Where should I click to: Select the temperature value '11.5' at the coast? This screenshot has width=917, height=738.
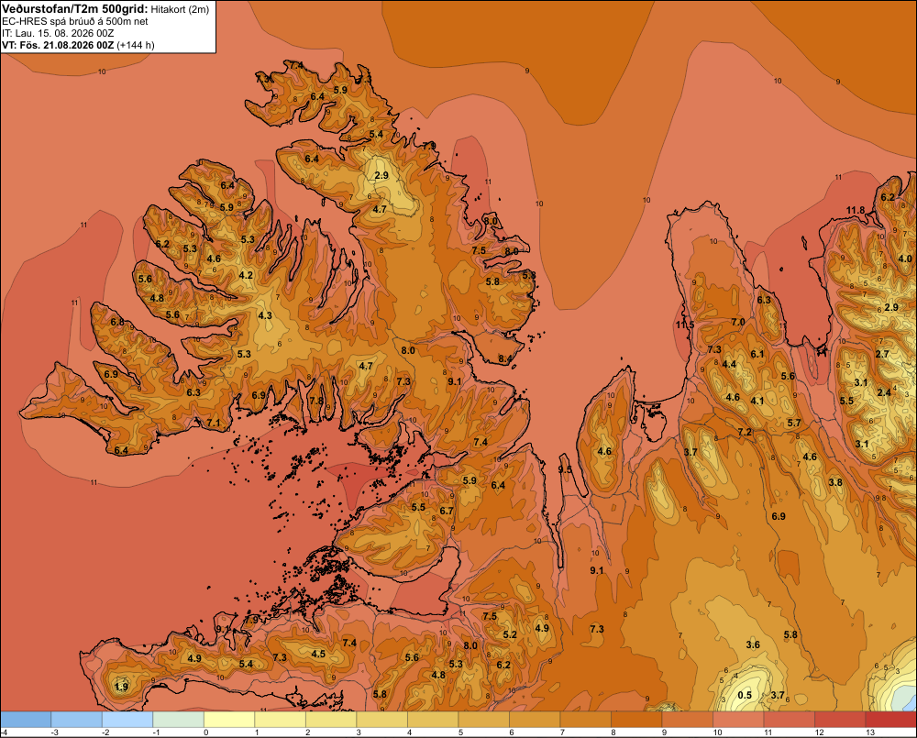tap(685, 325)
